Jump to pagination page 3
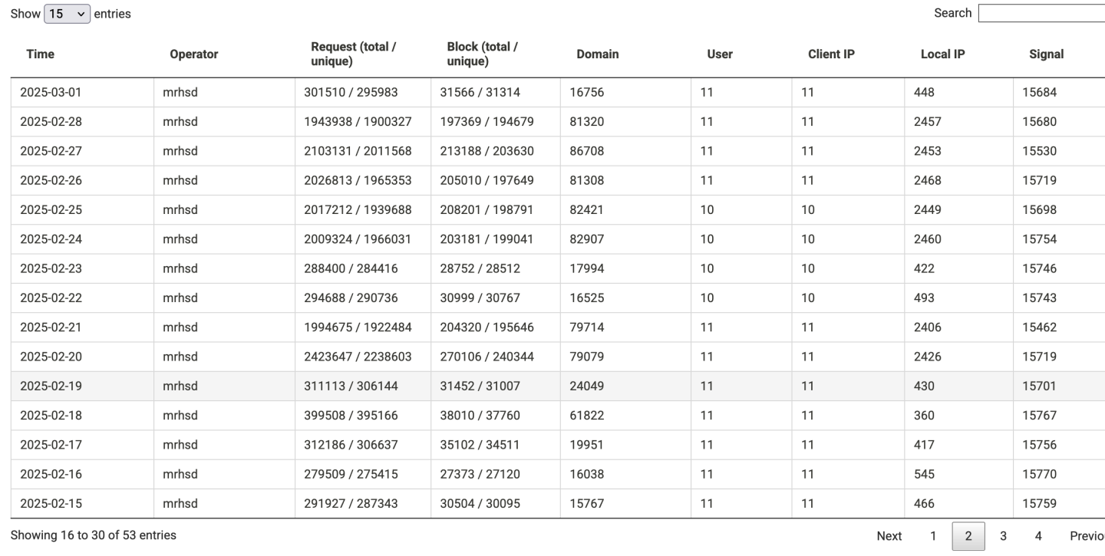The height and width of the screenshot is (556, 1105). 1003,536
